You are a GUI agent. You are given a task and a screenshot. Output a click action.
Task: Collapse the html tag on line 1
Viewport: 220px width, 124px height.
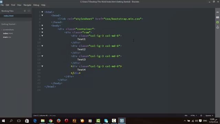(x=42, y=12)
